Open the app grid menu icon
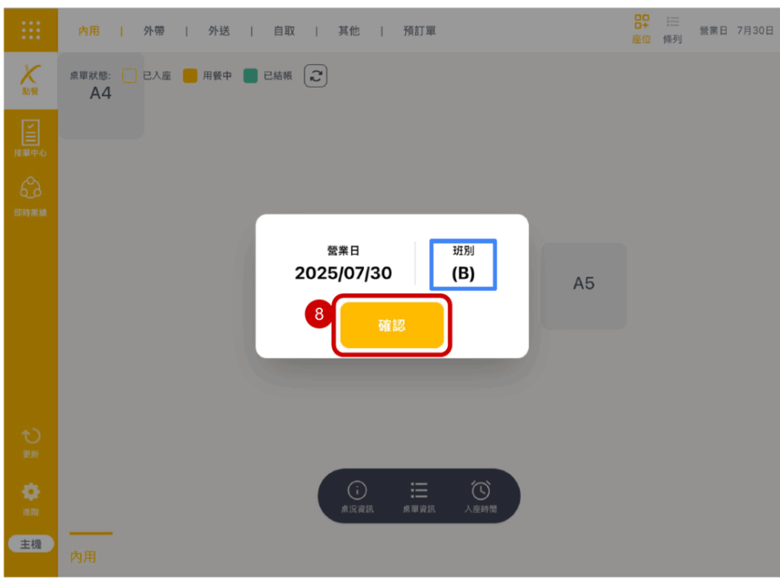Screen dimensions: 780x585 30,30
